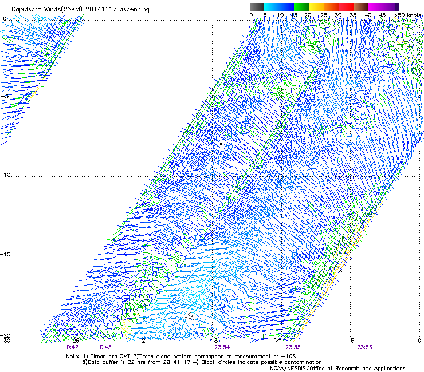Click the 'NOAA/NESDIS/Office of Research and Applications' credit
This screenshot has width=424, height=372.
coord(337,369)
